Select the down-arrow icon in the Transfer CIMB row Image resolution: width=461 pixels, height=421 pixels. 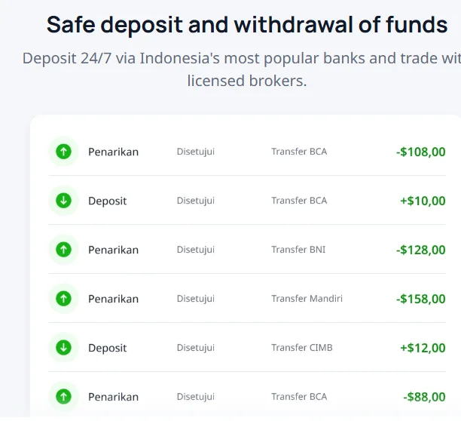(63, 348)
